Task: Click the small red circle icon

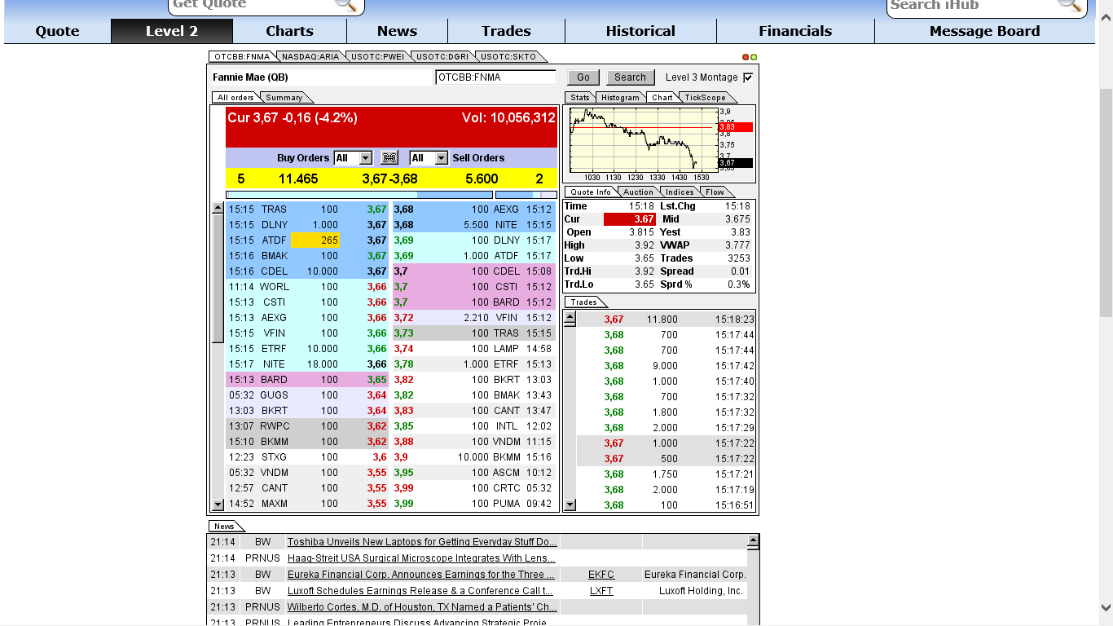Action: (746, 57)
